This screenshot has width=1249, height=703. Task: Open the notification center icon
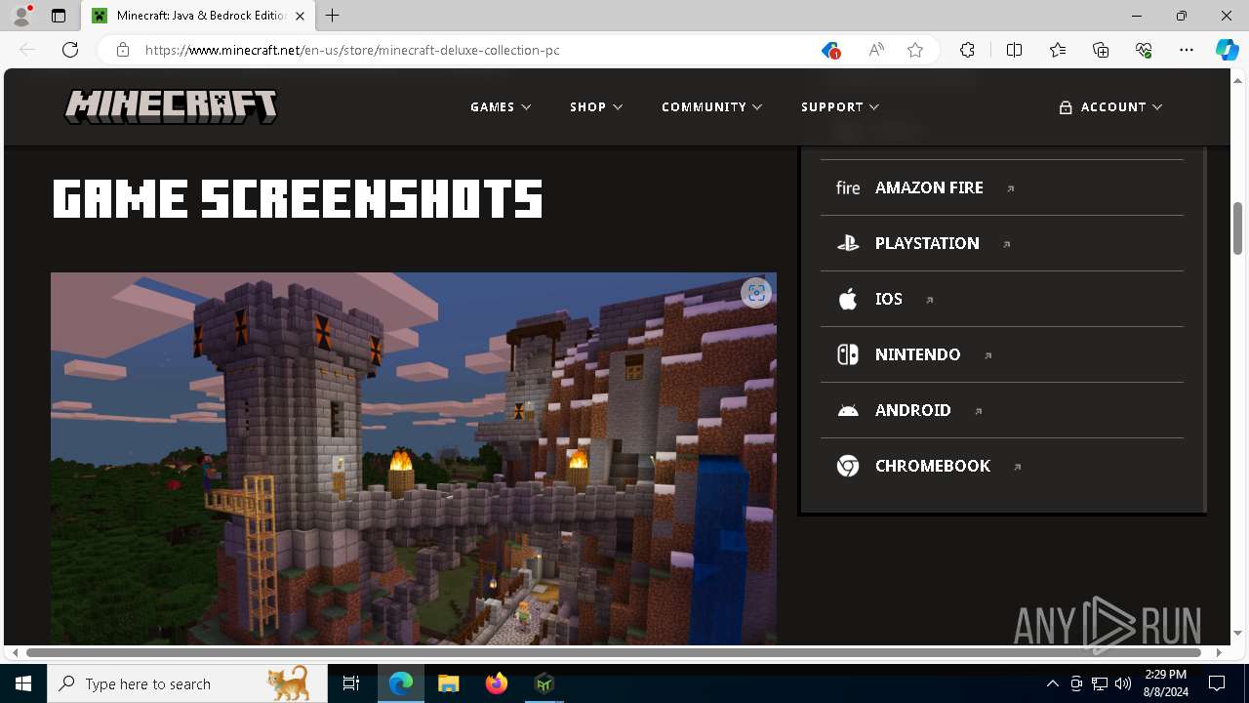coord(1217,683)
